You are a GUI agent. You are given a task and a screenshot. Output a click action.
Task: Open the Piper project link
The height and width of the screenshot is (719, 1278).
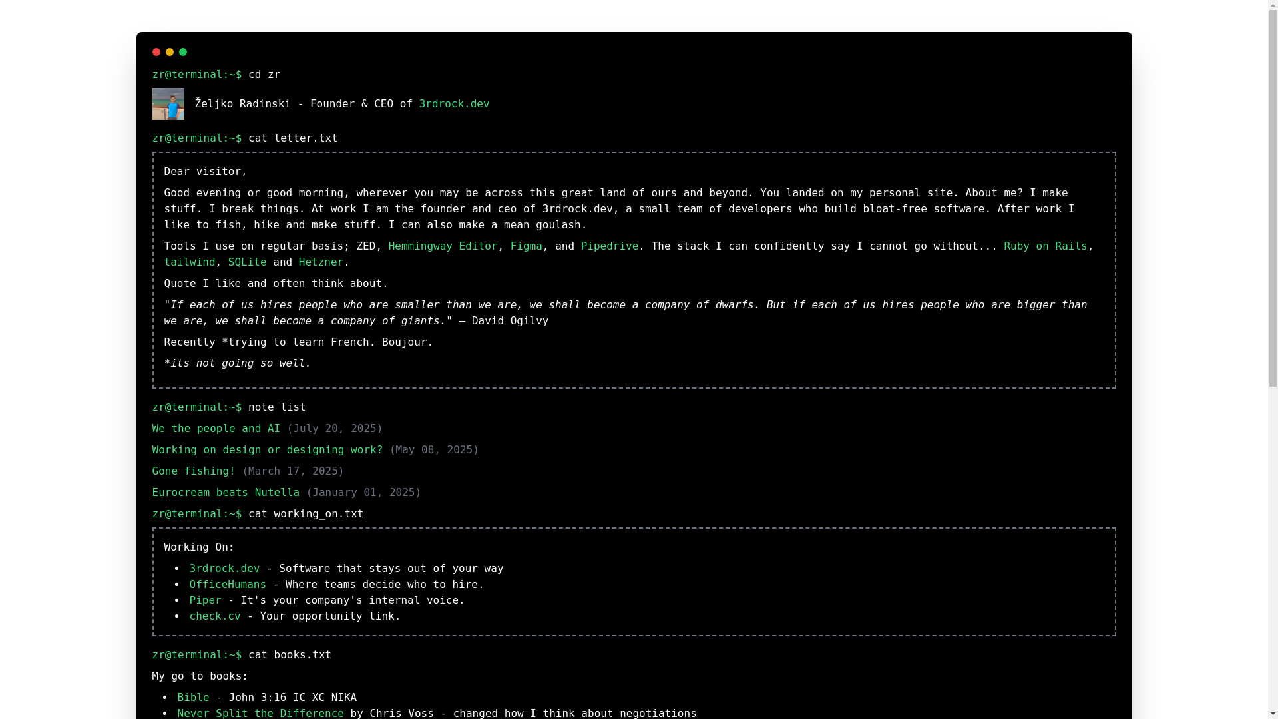205,600
